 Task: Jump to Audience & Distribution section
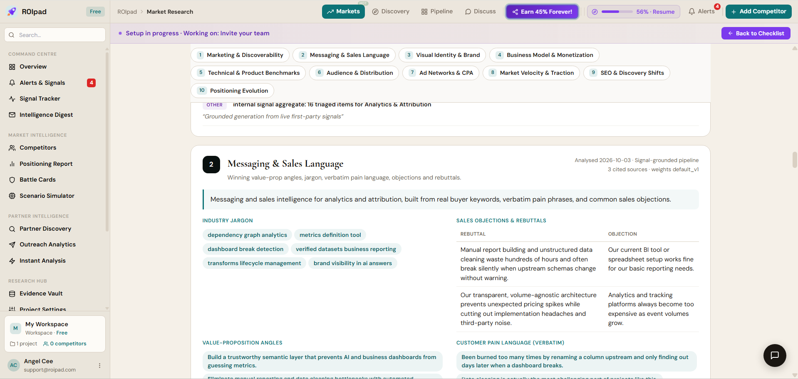tap(354, 73)
